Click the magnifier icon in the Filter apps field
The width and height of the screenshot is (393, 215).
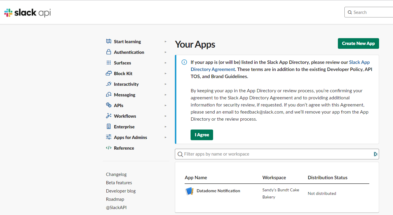tap(180, 154)
